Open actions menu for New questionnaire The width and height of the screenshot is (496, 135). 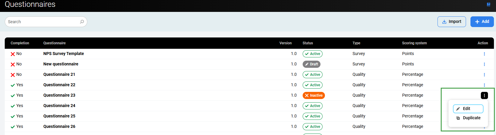point(484,64)
